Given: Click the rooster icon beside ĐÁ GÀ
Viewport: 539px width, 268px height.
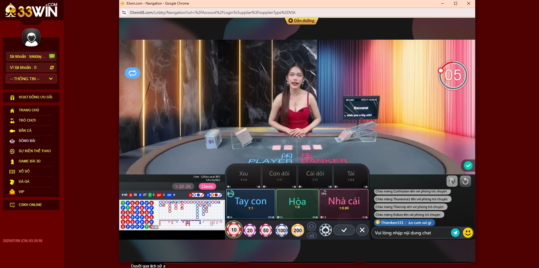Looking at the screenshot, I should tap(12, 182).
